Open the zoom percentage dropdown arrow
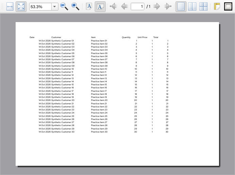 [x=55, y=6]
